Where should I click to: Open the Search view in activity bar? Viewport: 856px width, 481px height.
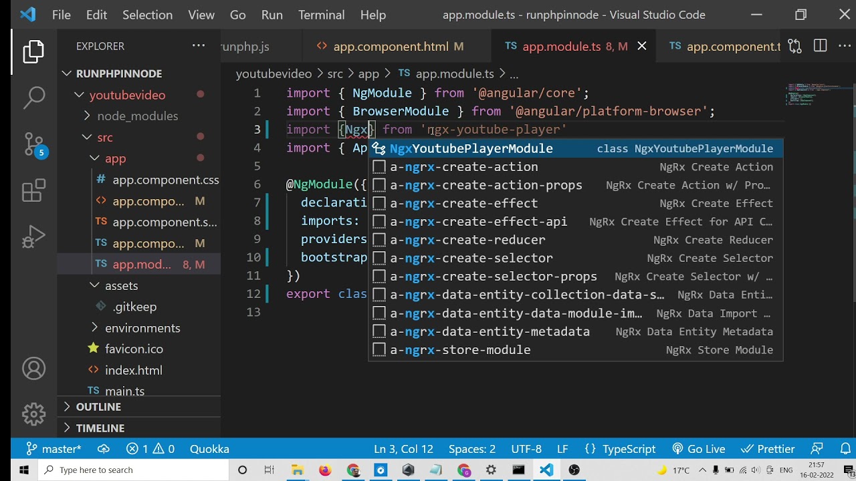33,98
